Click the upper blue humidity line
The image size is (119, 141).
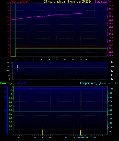pos(60,89)
